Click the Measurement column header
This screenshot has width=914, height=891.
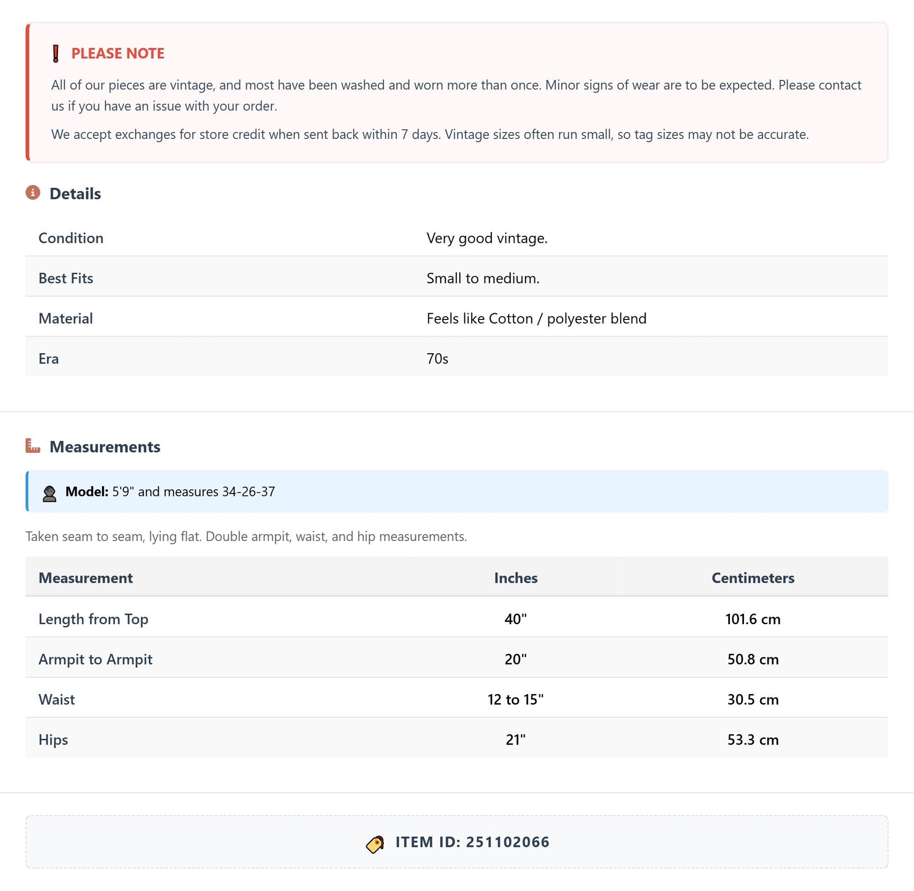click(x=85, y=578)
